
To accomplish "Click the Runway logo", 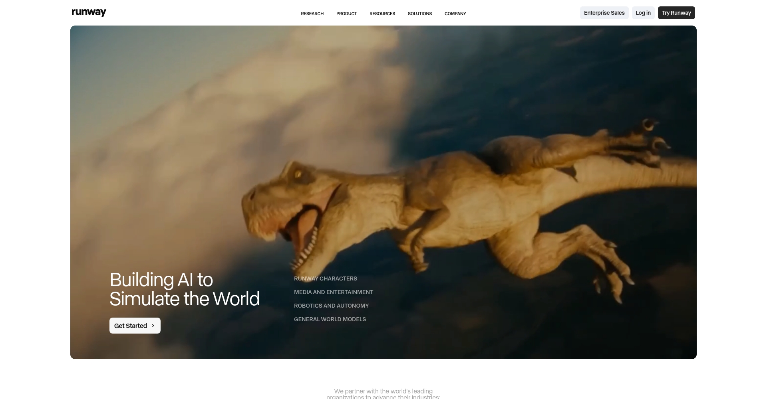I will pos(89,12).
